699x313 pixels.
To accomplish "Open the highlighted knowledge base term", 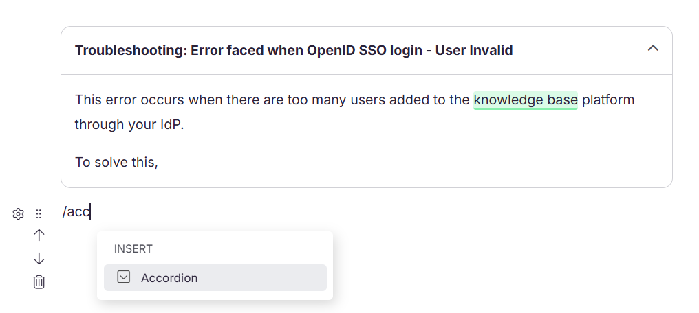I will 526,100.
